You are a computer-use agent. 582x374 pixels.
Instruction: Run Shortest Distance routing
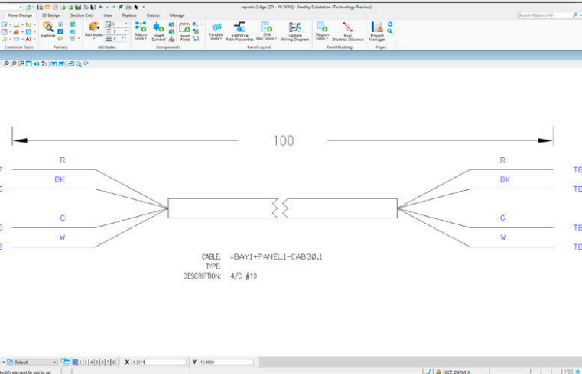[x=348, y=31]
